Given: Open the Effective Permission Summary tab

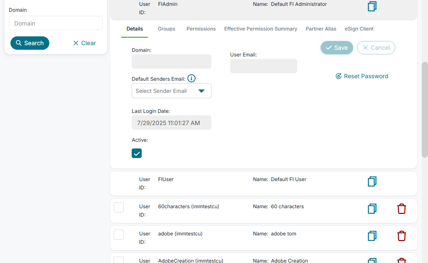Looking at the screenshot, I should [260, 29].
